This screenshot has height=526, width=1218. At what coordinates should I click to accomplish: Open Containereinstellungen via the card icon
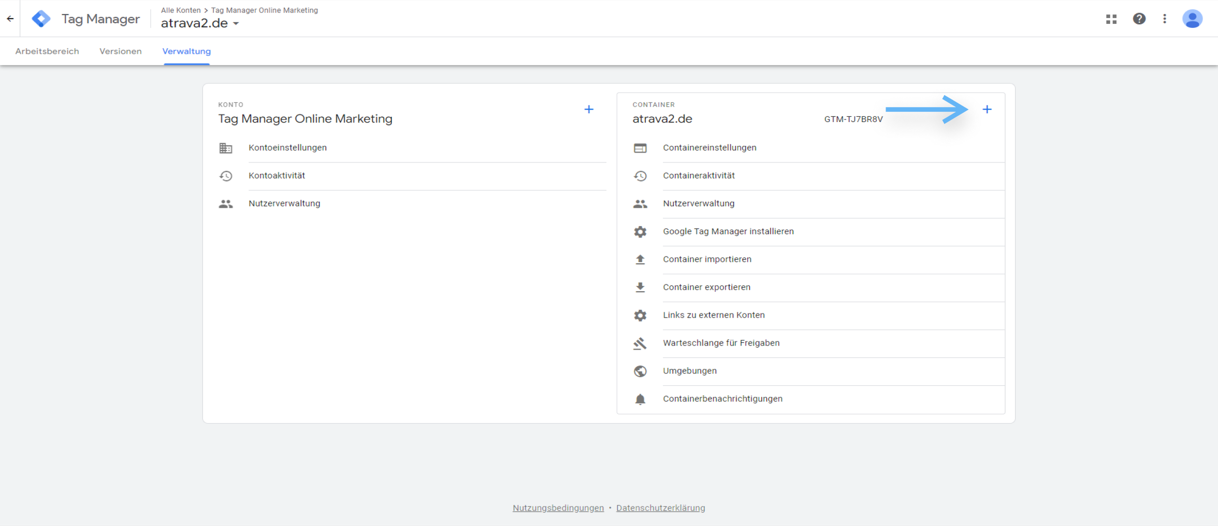(641, 147)
